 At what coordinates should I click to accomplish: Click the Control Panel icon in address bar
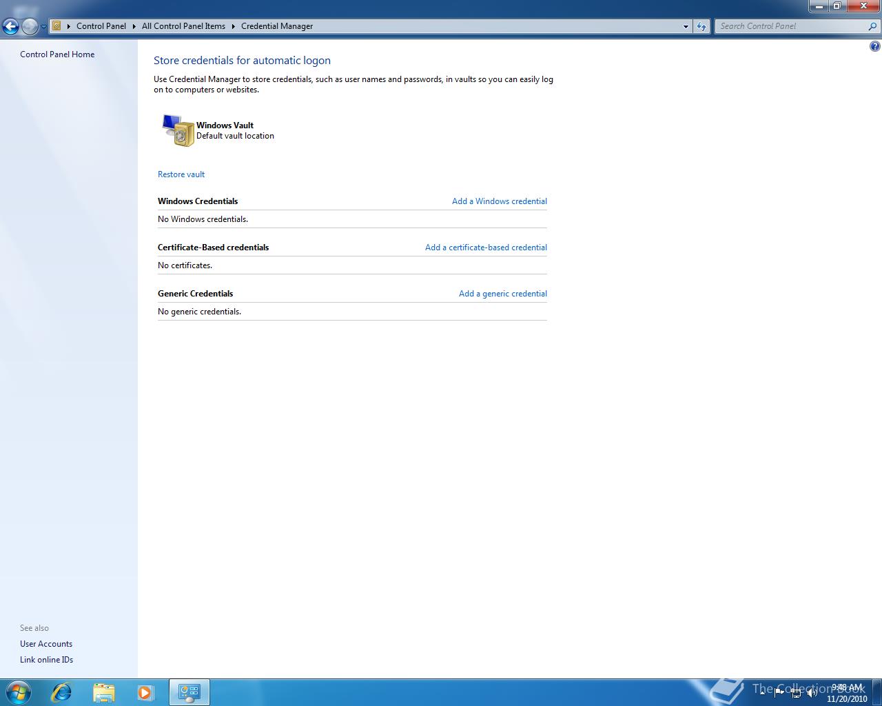click(57, 26)
